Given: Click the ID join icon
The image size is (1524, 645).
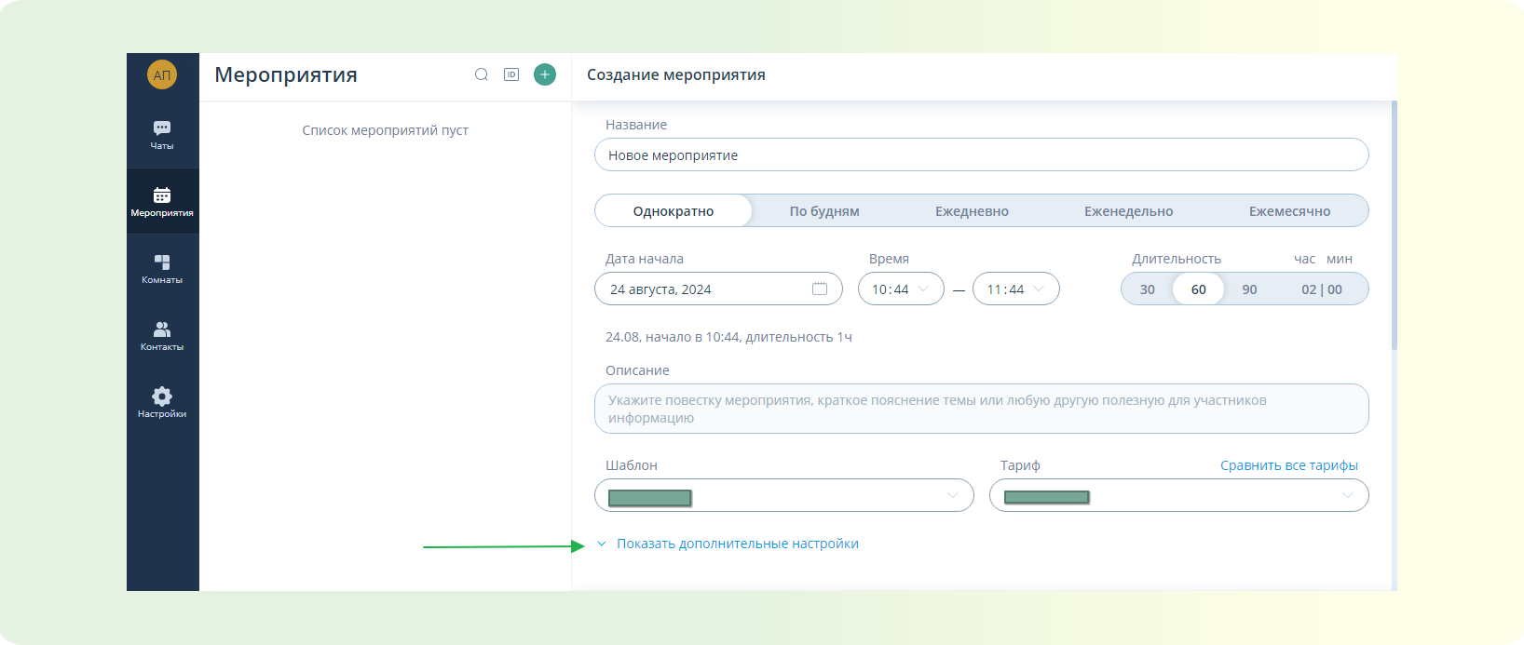Looking at the screenshot, I should [511, 74].
